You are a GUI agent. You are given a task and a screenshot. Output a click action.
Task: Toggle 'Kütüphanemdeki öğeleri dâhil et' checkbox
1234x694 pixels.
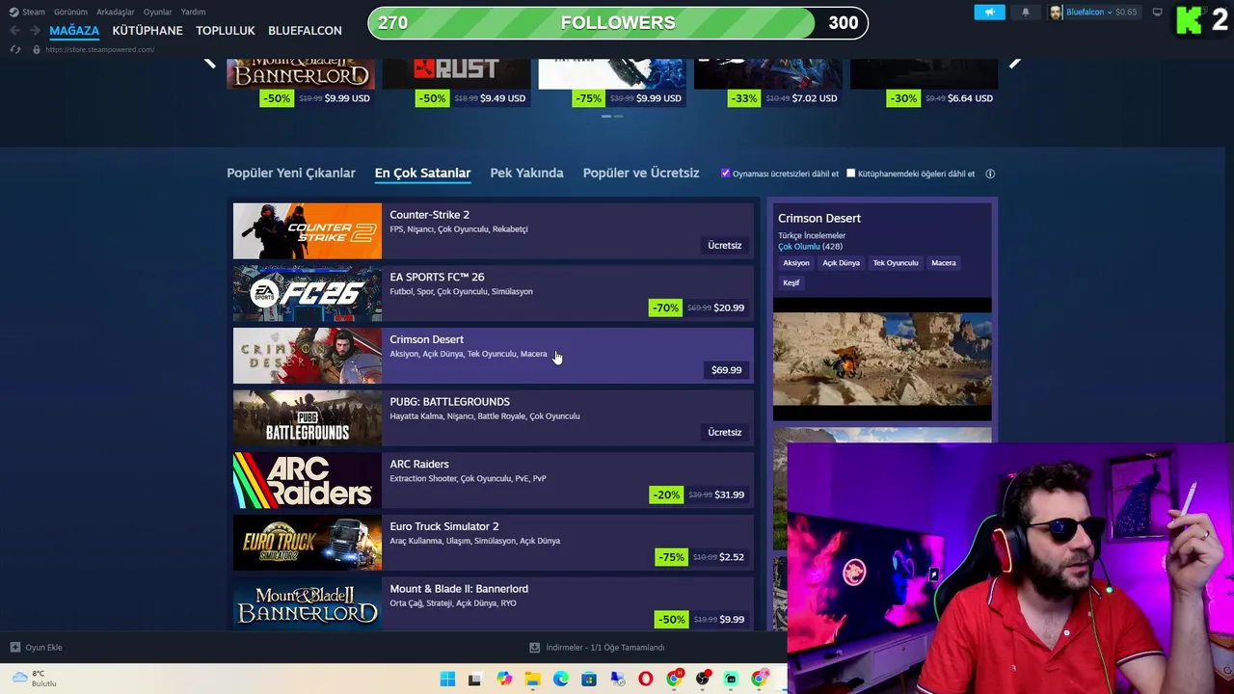tap(850, 173)
